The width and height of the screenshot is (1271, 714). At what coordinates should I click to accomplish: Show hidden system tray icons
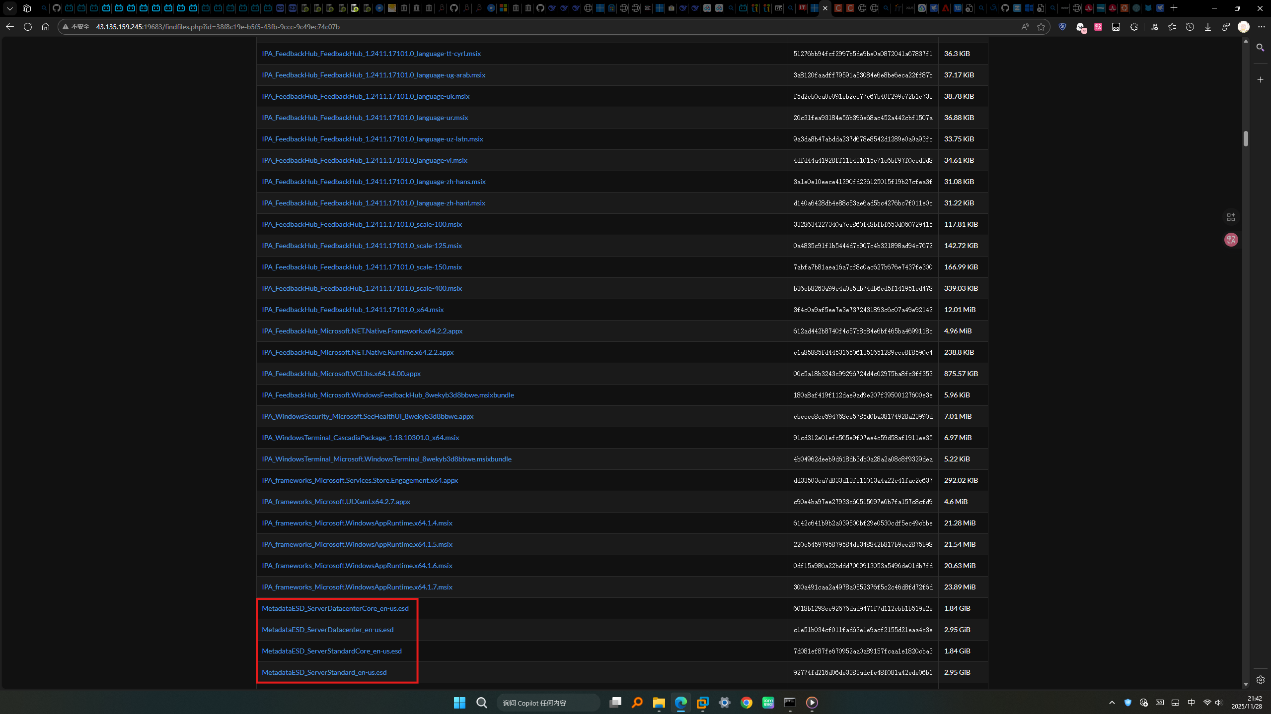coord(1112,703)
